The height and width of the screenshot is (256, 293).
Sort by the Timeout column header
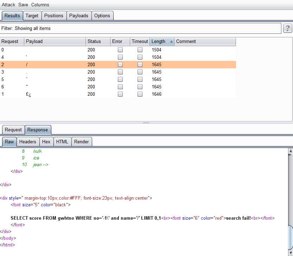tap(140, 42)
